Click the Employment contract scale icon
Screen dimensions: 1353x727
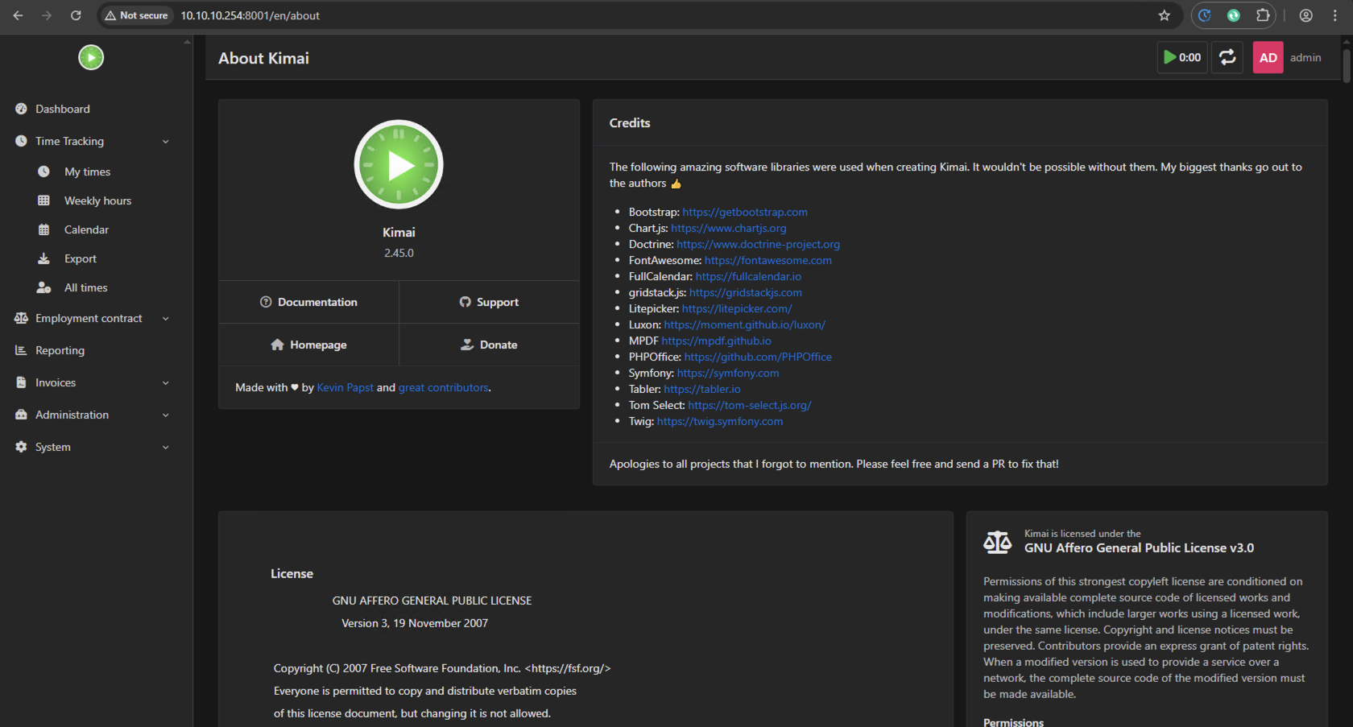point(21,318)
